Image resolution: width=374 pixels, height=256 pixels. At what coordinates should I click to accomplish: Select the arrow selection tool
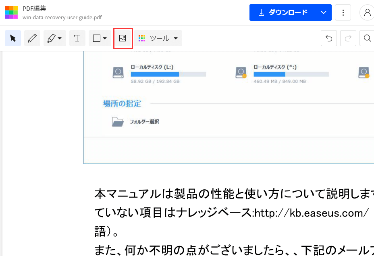coord(12,38)
